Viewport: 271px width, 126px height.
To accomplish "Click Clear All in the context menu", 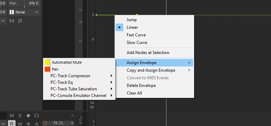I will point(154,93).
